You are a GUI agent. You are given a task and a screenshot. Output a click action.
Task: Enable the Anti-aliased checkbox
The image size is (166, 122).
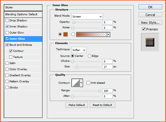88,83
